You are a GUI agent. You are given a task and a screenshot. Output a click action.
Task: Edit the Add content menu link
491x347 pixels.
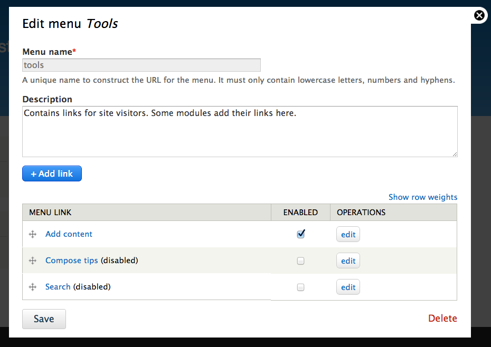tap(348, 234)
